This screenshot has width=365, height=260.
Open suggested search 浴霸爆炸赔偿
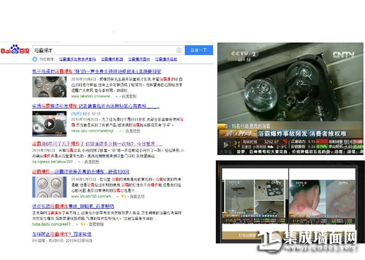click(166, 59)
